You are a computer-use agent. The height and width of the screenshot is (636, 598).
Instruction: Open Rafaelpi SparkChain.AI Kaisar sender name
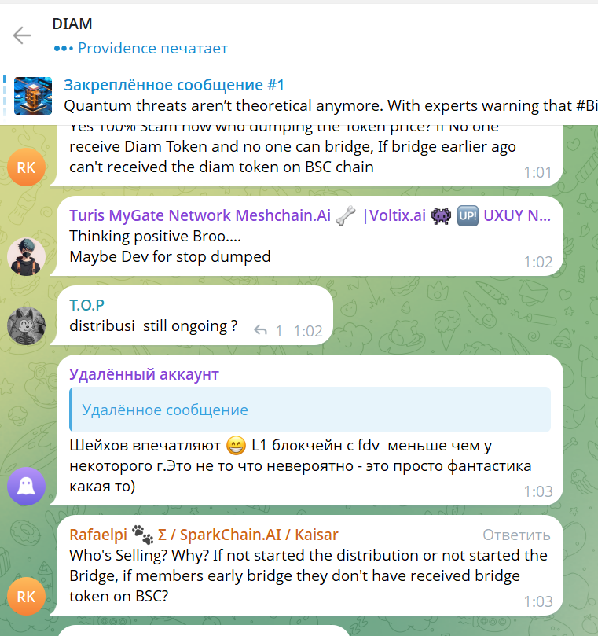[204, 535]
